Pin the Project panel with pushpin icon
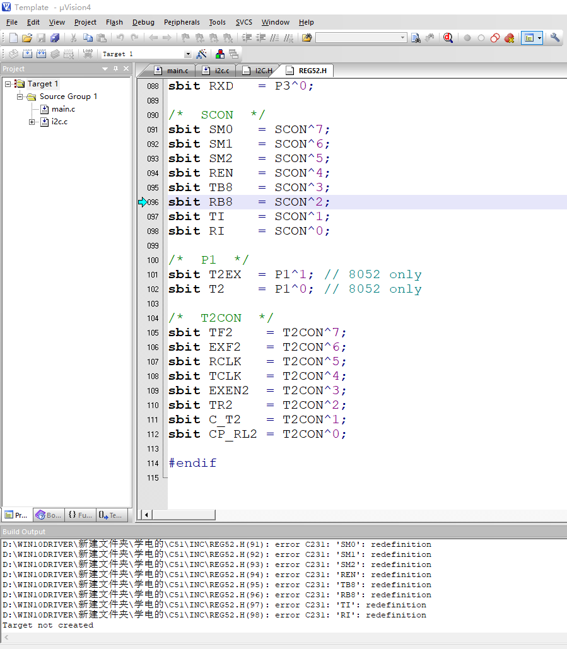 click(116, 69)
